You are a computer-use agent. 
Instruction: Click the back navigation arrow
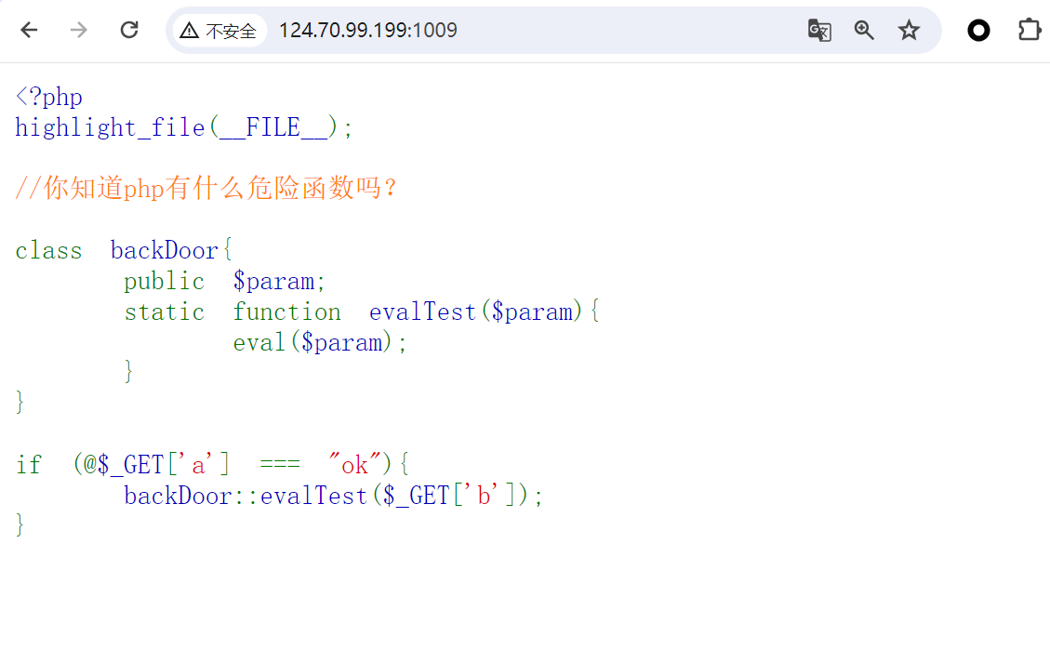28,30
